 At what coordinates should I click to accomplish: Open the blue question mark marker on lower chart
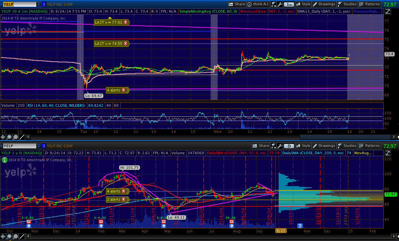(x=300, y=226)
